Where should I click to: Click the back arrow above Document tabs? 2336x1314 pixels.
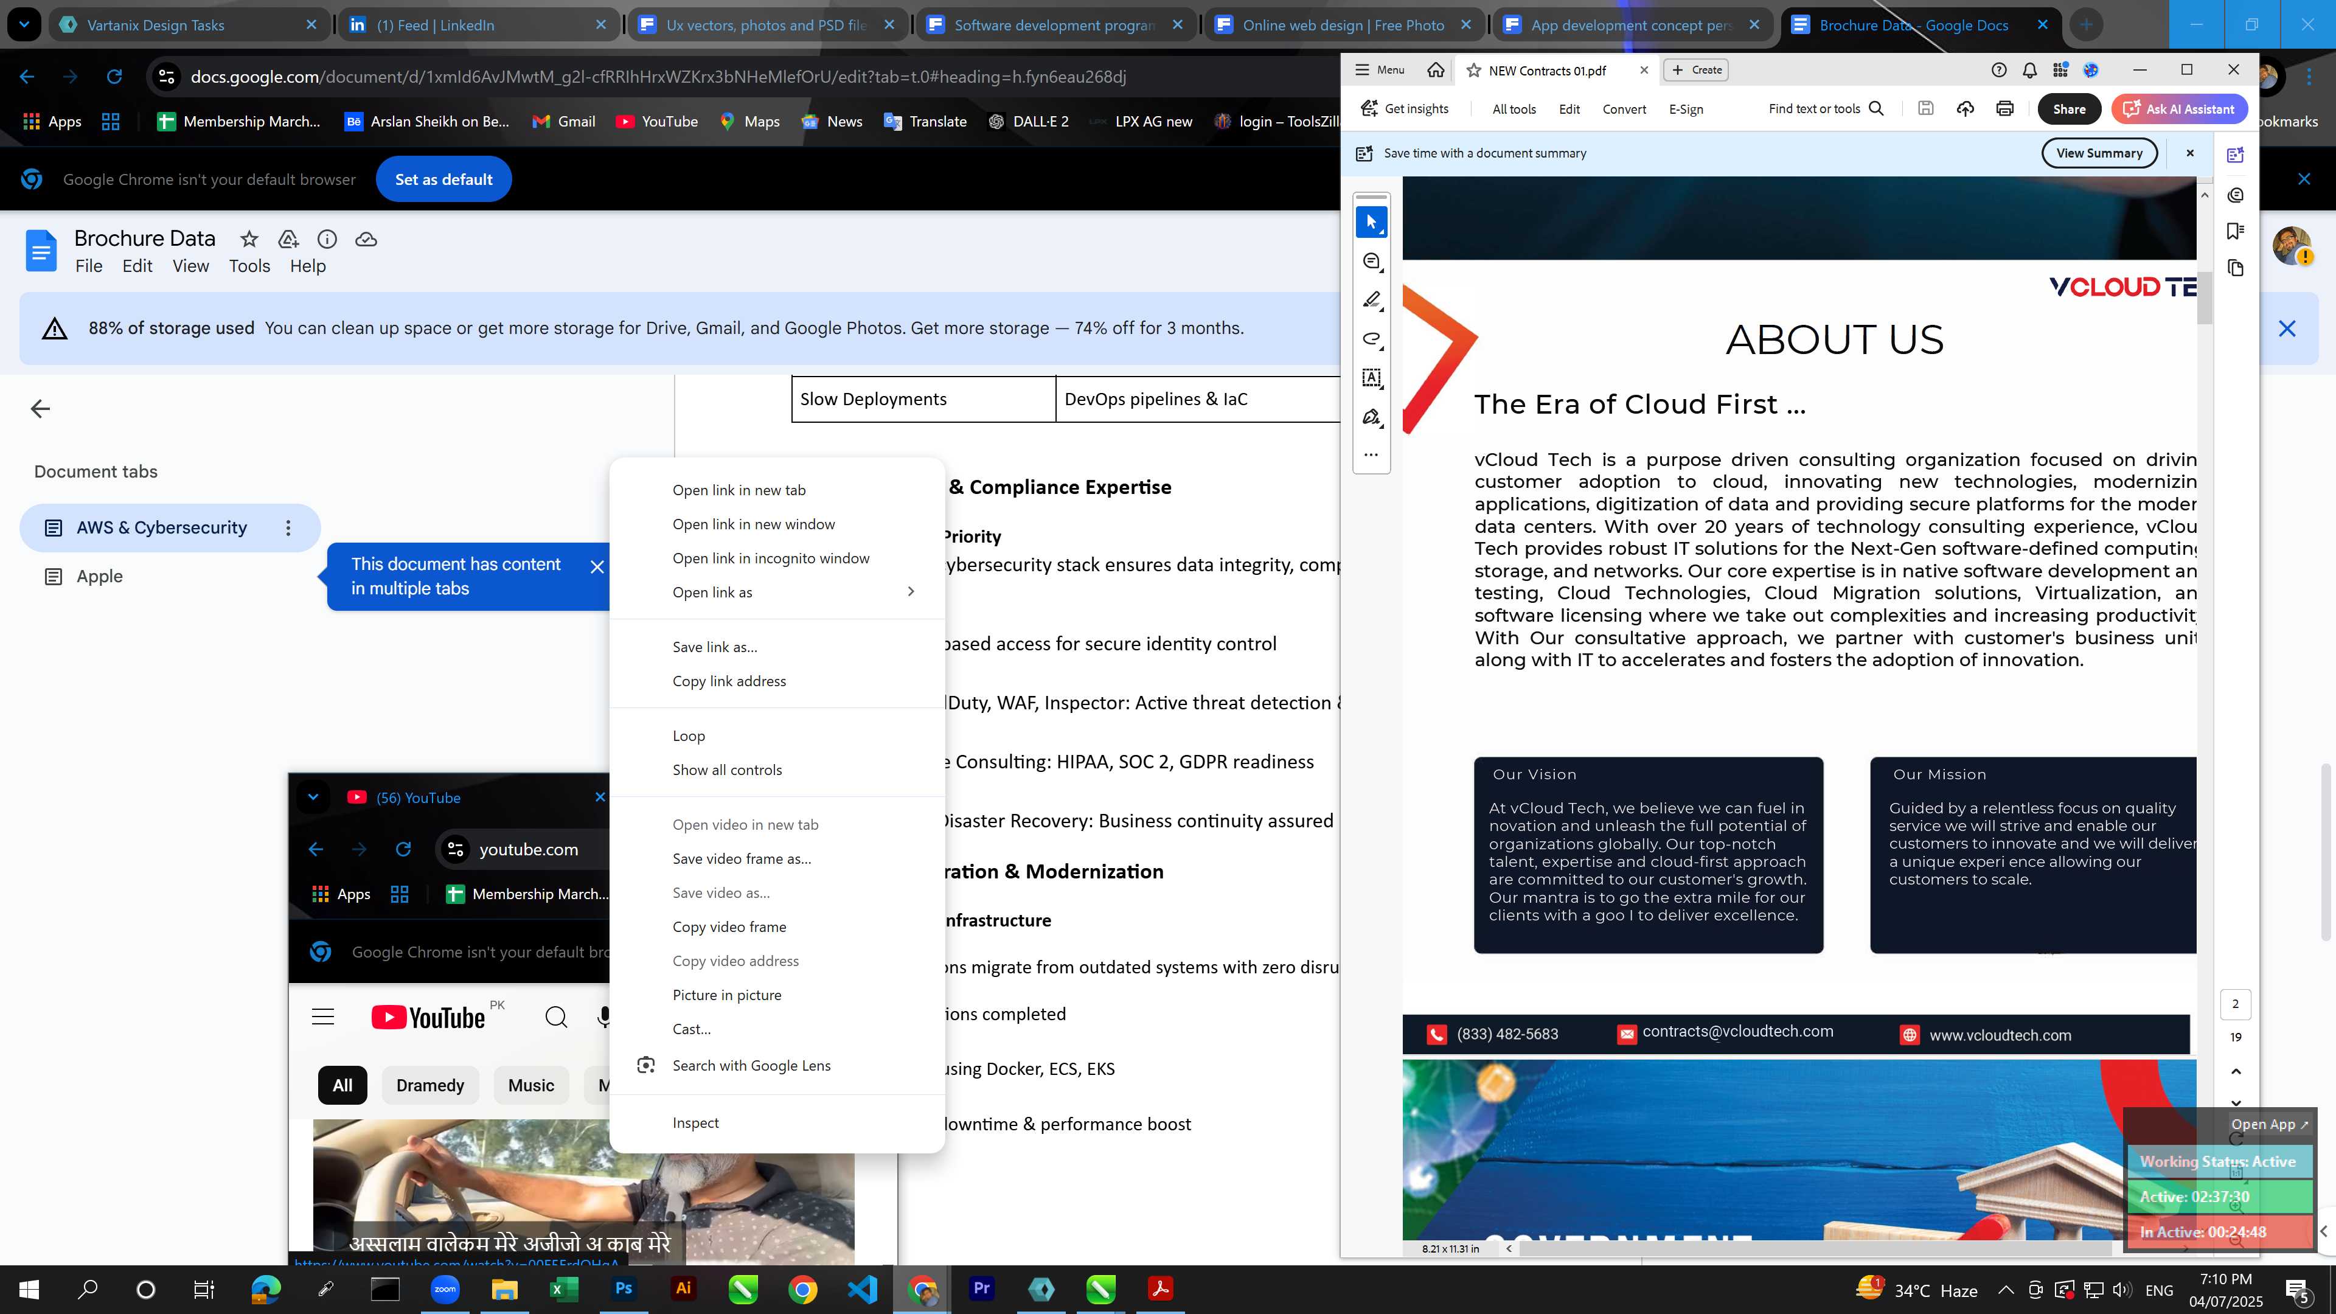point(40,409)
